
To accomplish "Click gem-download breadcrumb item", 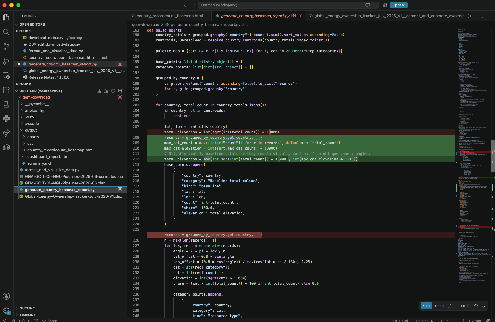I will [146, 25].
